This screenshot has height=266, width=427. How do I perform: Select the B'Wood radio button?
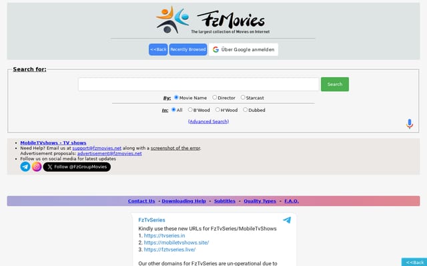click(190, 110)
